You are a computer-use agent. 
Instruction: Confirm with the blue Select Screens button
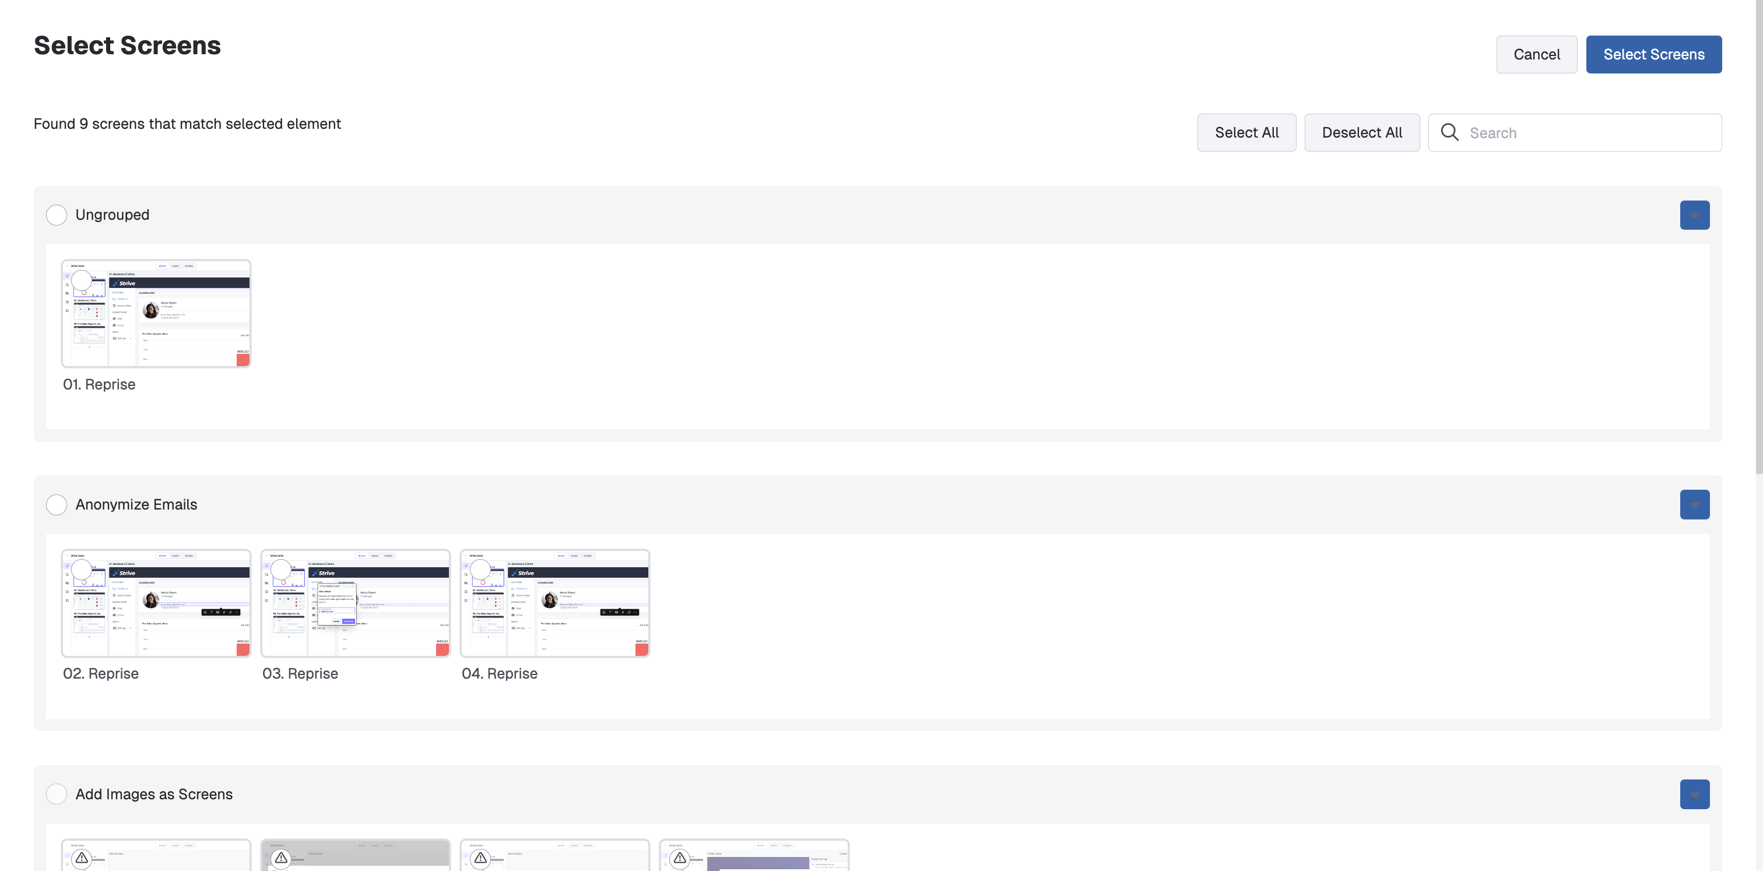point(1653,54)
